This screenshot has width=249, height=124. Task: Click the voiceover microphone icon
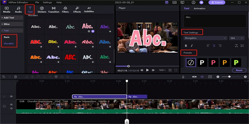point(183,77)
